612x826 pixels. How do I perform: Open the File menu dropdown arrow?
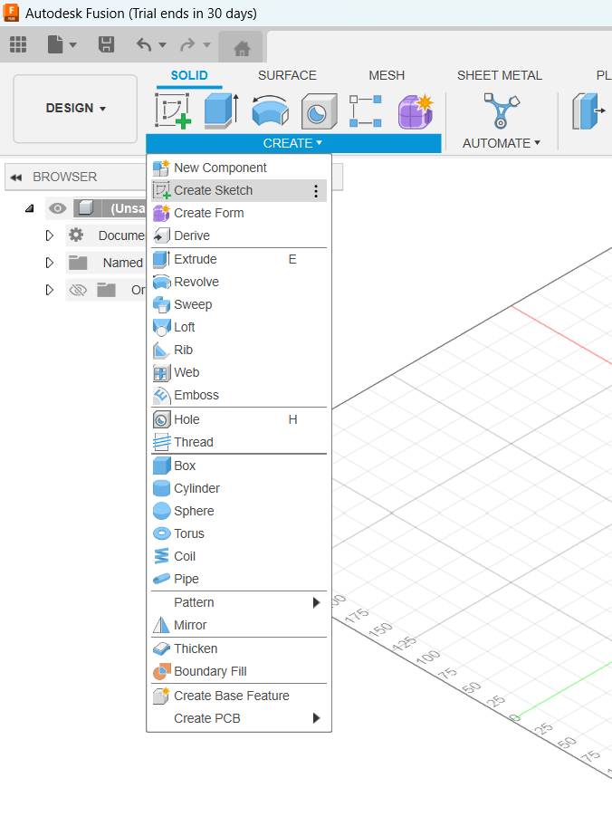click(73, 44)
